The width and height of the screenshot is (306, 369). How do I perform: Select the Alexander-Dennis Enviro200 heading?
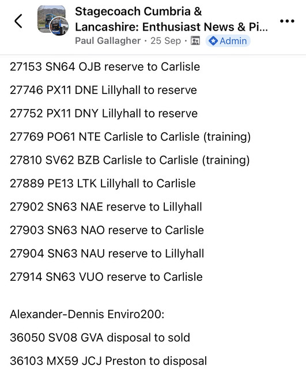pyautogui.click(x=87, y=314)
